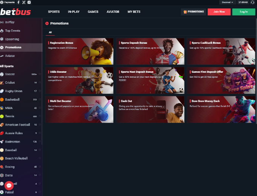Click the Betbus logo

[15, 12]
